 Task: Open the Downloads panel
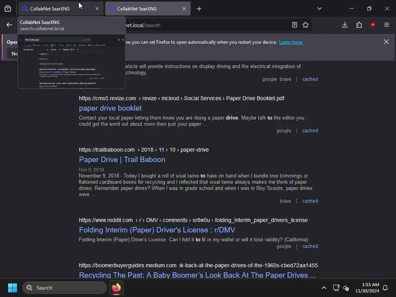[x=345, y=25]
